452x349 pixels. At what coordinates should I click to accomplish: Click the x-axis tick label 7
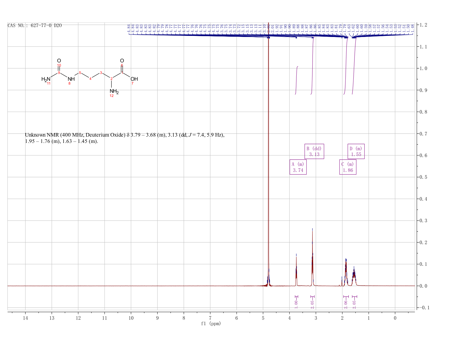[210, 318]
